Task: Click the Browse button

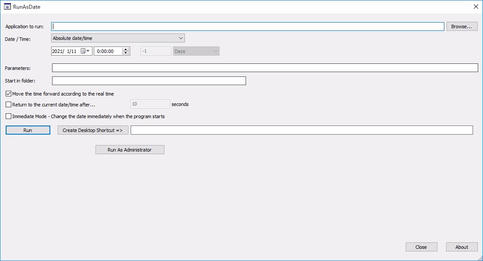Action: 461,26
